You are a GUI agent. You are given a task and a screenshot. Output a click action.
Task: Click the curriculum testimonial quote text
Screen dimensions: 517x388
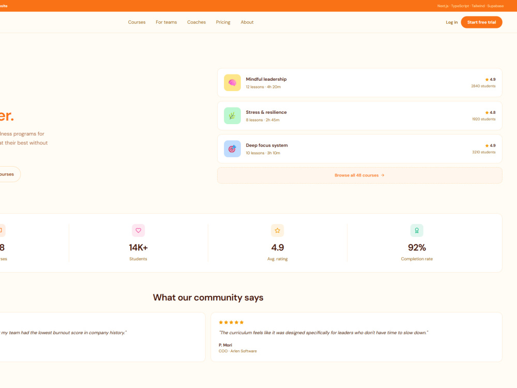click(323, 333)
